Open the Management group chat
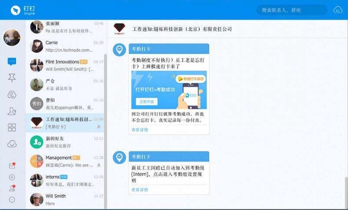Image resolution: width=348 pixels, height=210 pixels. click(x=65, y=161)
